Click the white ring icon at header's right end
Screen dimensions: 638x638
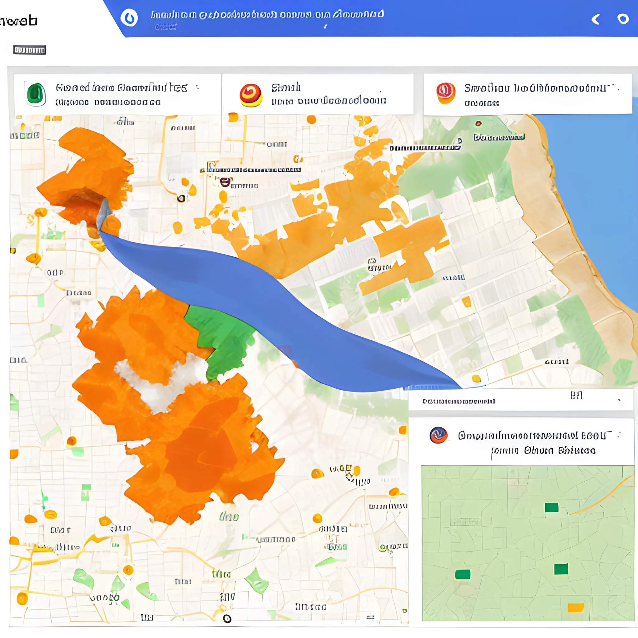[x=623, y=19]
